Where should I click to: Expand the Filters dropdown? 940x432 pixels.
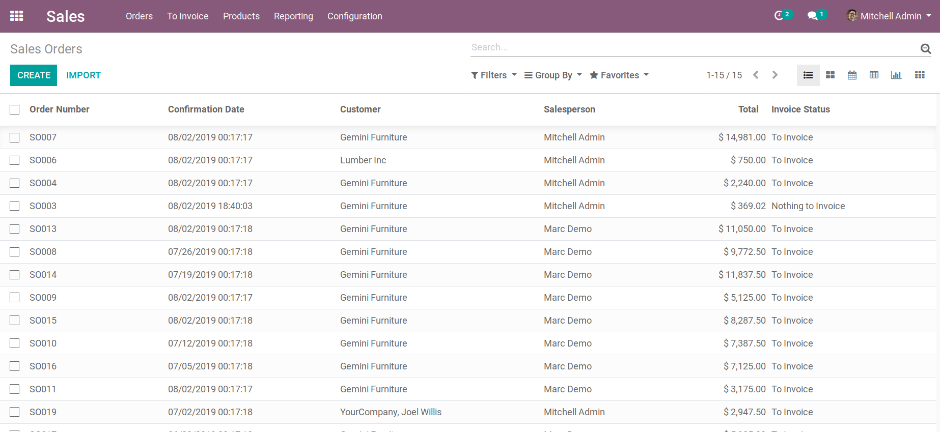click(x=493, y=75)
